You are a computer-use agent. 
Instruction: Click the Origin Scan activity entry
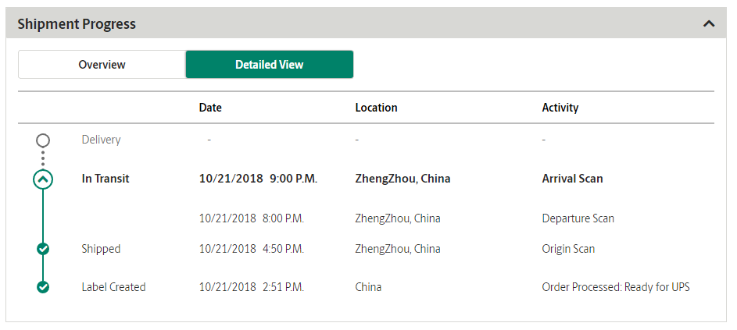568,249
